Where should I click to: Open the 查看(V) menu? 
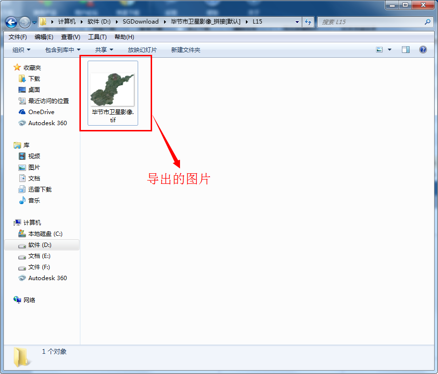[71, 37]
